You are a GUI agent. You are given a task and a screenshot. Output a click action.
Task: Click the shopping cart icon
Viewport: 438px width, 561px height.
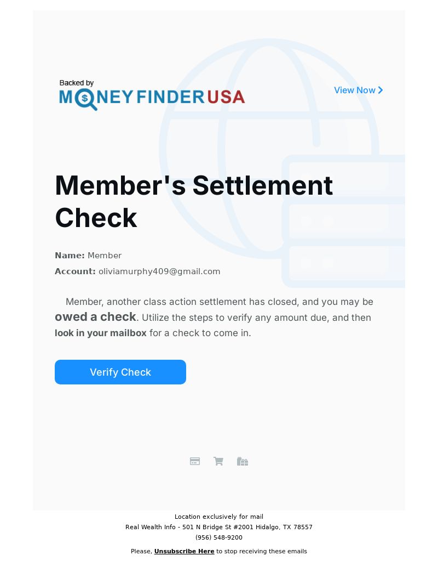tap(218, 461)
